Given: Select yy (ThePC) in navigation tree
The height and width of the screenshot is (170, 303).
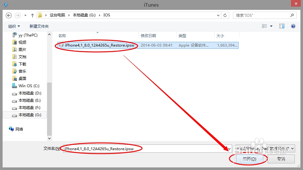Looking at the screenshot, I should 28,35.
